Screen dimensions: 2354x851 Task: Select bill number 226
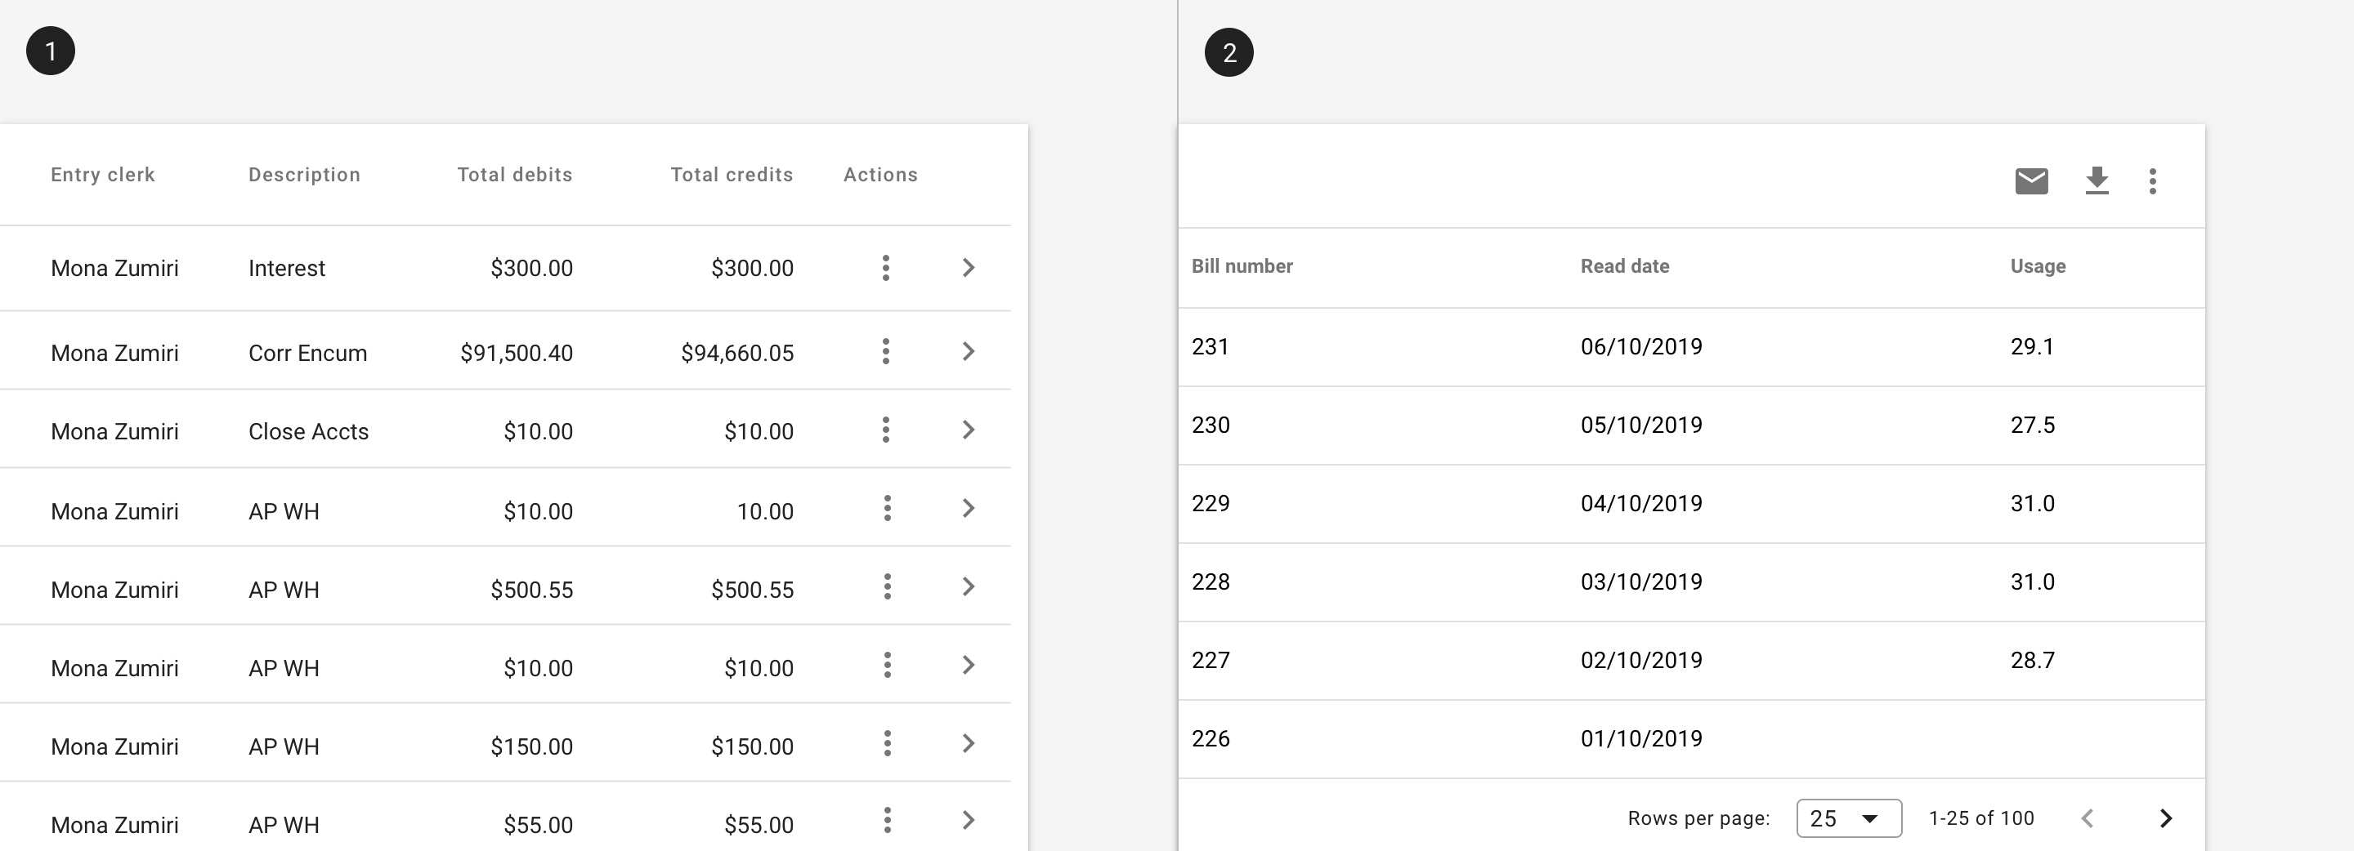click(x=1210, y=740)
